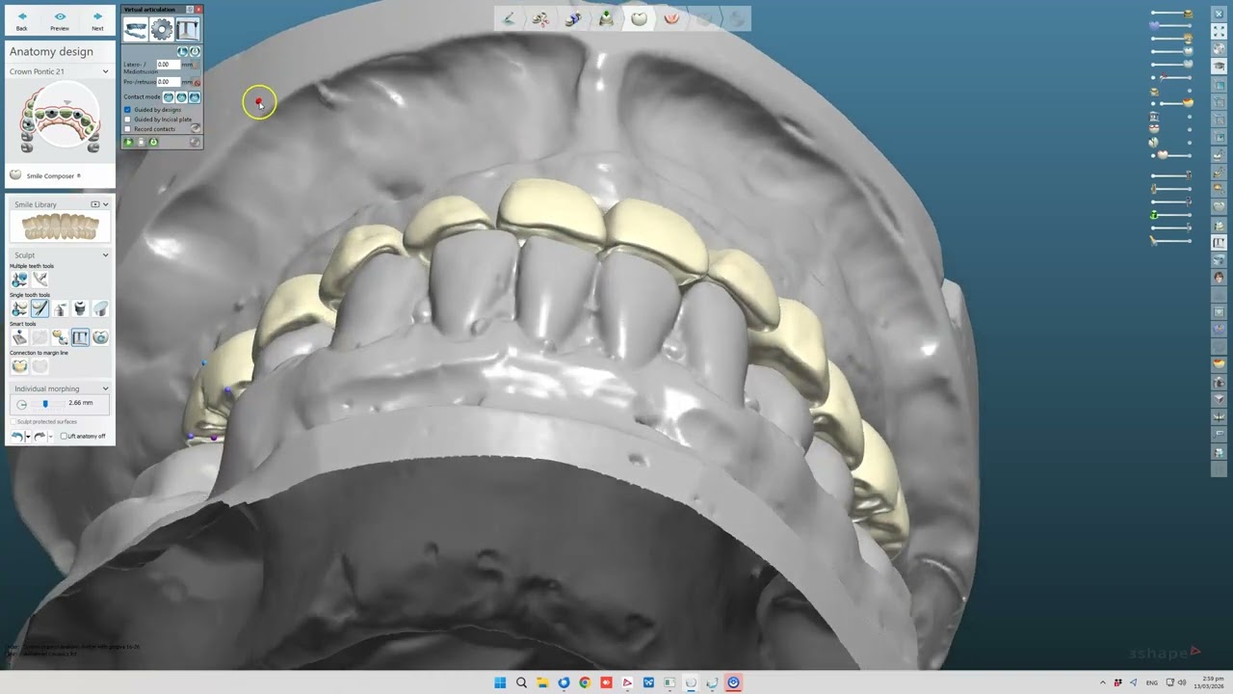1233x694 pixels.
Task: Click the fit-to-screen expand arrows icon
Action: tap(1219, 32)
